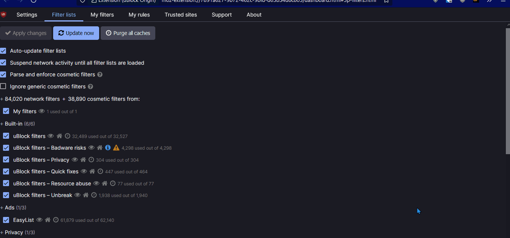Click the update clock icon for uBlock filters – Privacy
The height and width of the screenshot is (238, 510).
(91, 159)
